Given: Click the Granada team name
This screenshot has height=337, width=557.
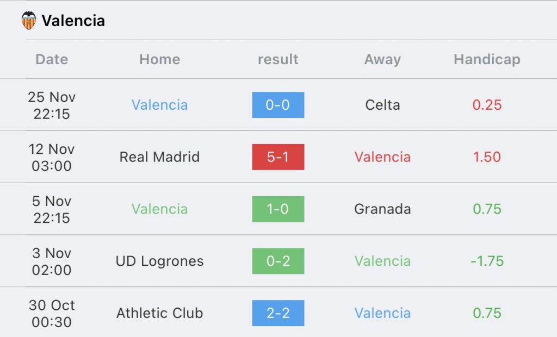Looking at the screenshot, I should 382,209.
